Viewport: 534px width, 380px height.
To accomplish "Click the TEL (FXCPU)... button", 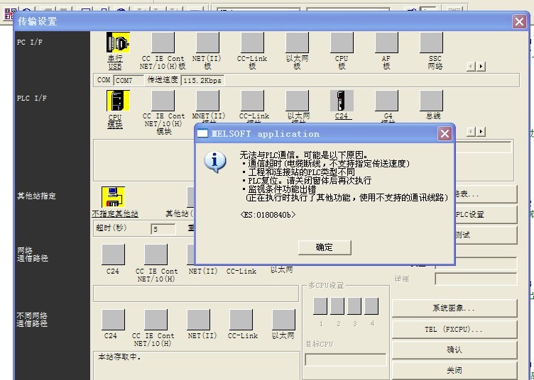I will tap(454, 329).
